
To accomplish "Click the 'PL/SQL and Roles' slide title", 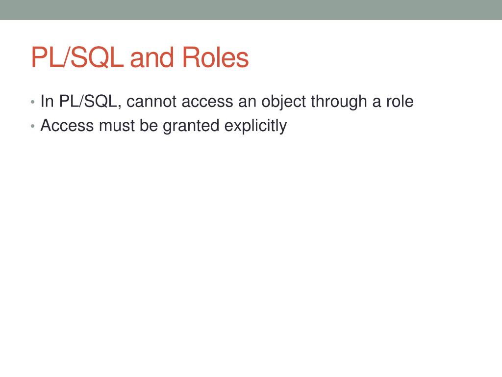I will click(x=140, y=57).
